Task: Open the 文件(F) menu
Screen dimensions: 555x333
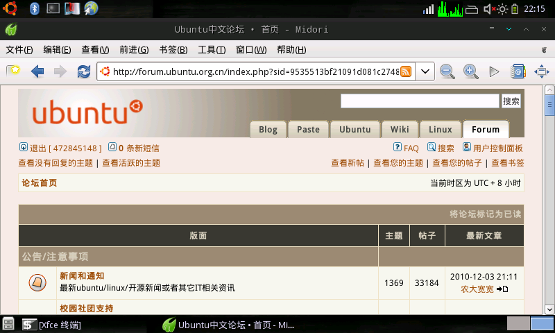Action: pyautogui.click(x=19, y=50)
